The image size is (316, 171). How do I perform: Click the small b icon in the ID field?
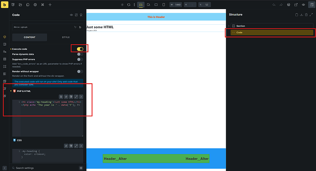(80, 27)
